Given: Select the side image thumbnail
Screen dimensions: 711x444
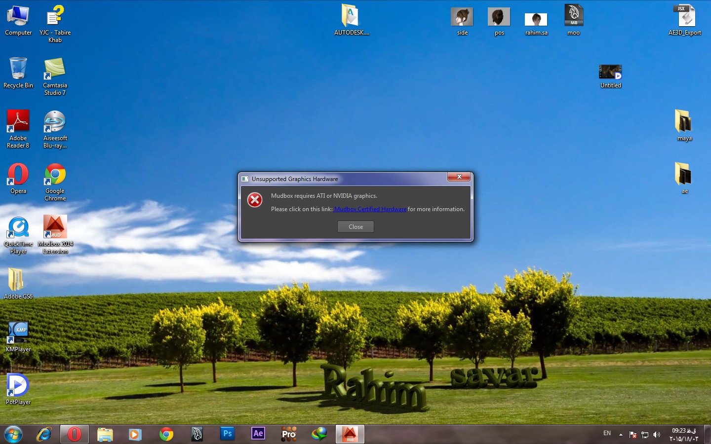Looking at the screenshot, I should 462,21.
